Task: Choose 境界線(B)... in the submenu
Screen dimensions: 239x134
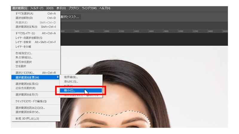Action: tap(81, 77)
